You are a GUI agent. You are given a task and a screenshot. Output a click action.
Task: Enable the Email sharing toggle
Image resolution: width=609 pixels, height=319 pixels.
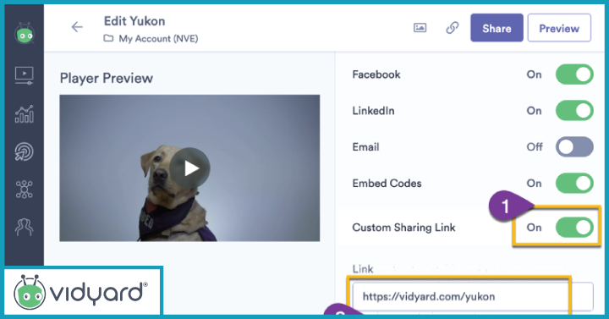click(x=574, y=147)
